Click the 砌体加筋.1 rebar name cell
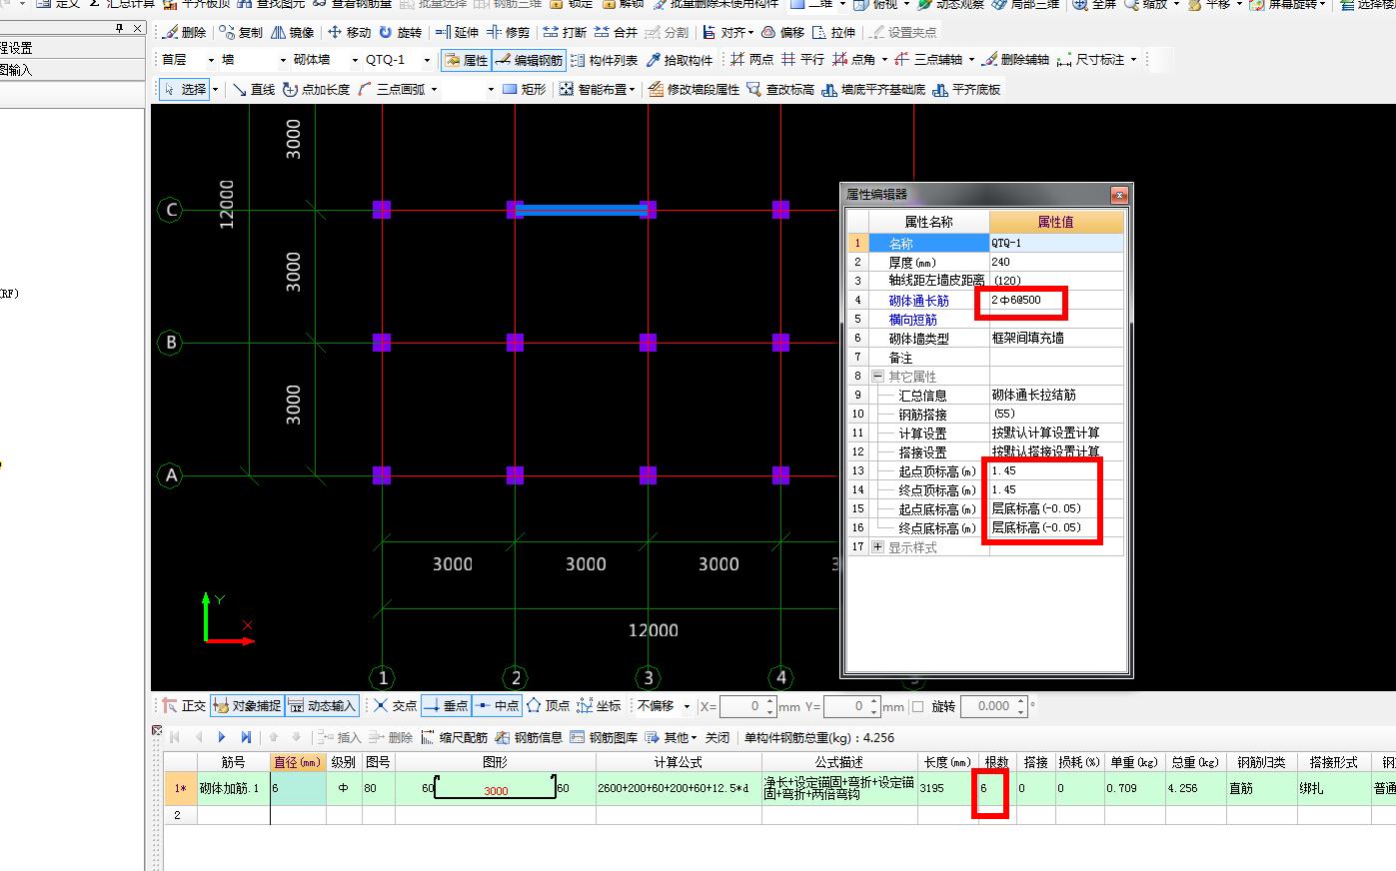Viewport: 1396px width, 871px height. point(233,788)
